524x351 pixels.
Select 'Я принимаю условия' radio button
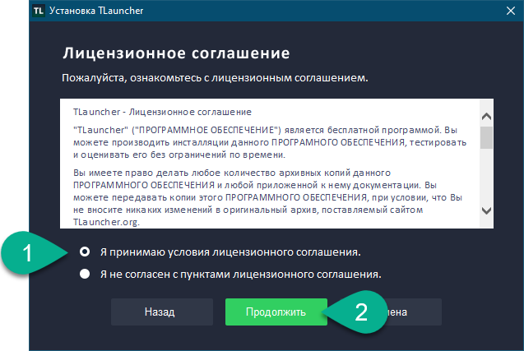(85, 252)
